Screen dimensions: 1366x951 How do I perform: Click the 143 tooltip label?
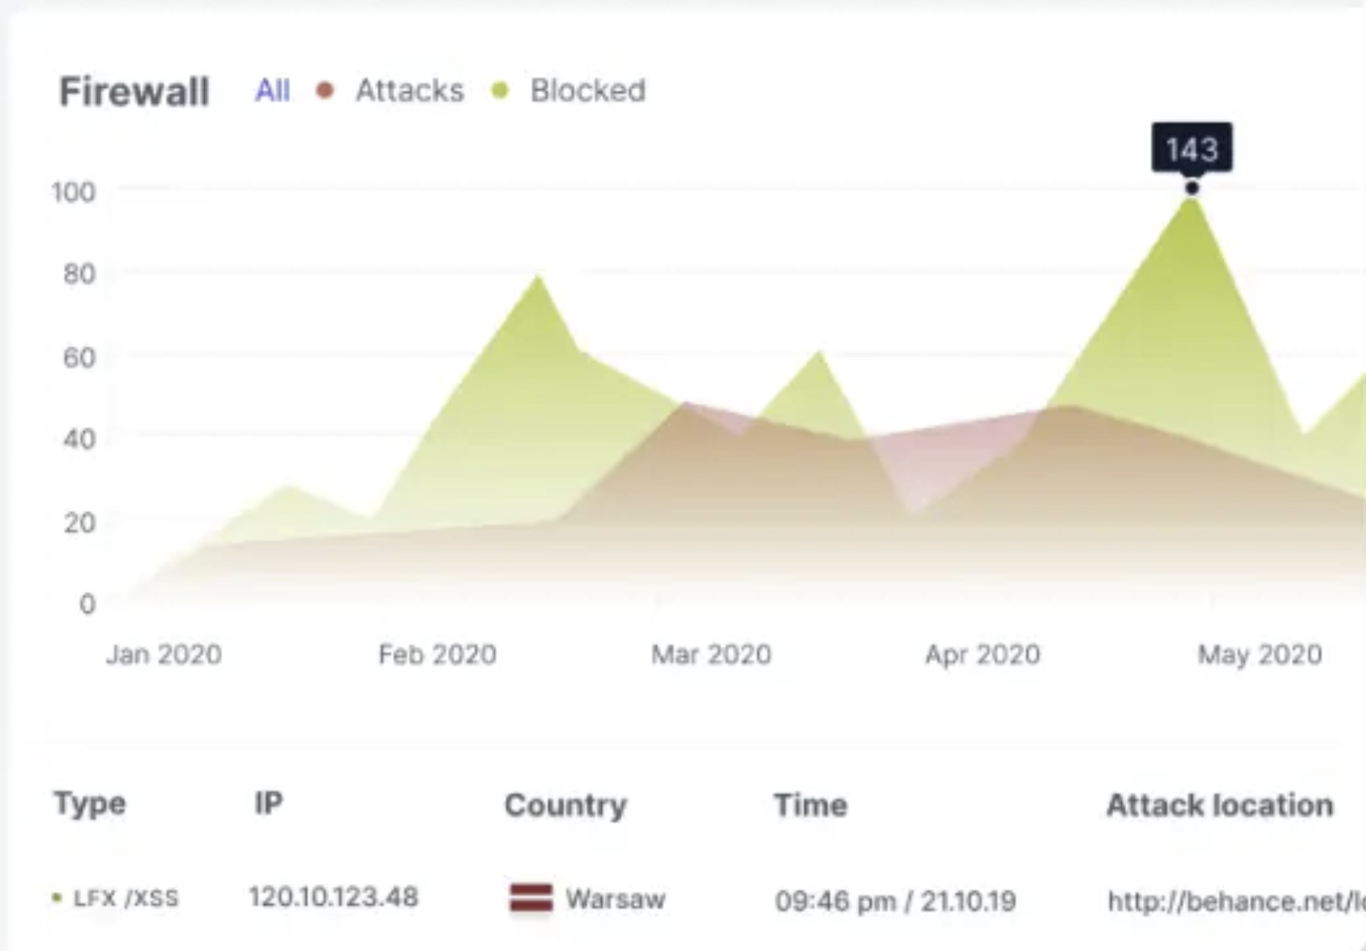(x=1191, y=149)
